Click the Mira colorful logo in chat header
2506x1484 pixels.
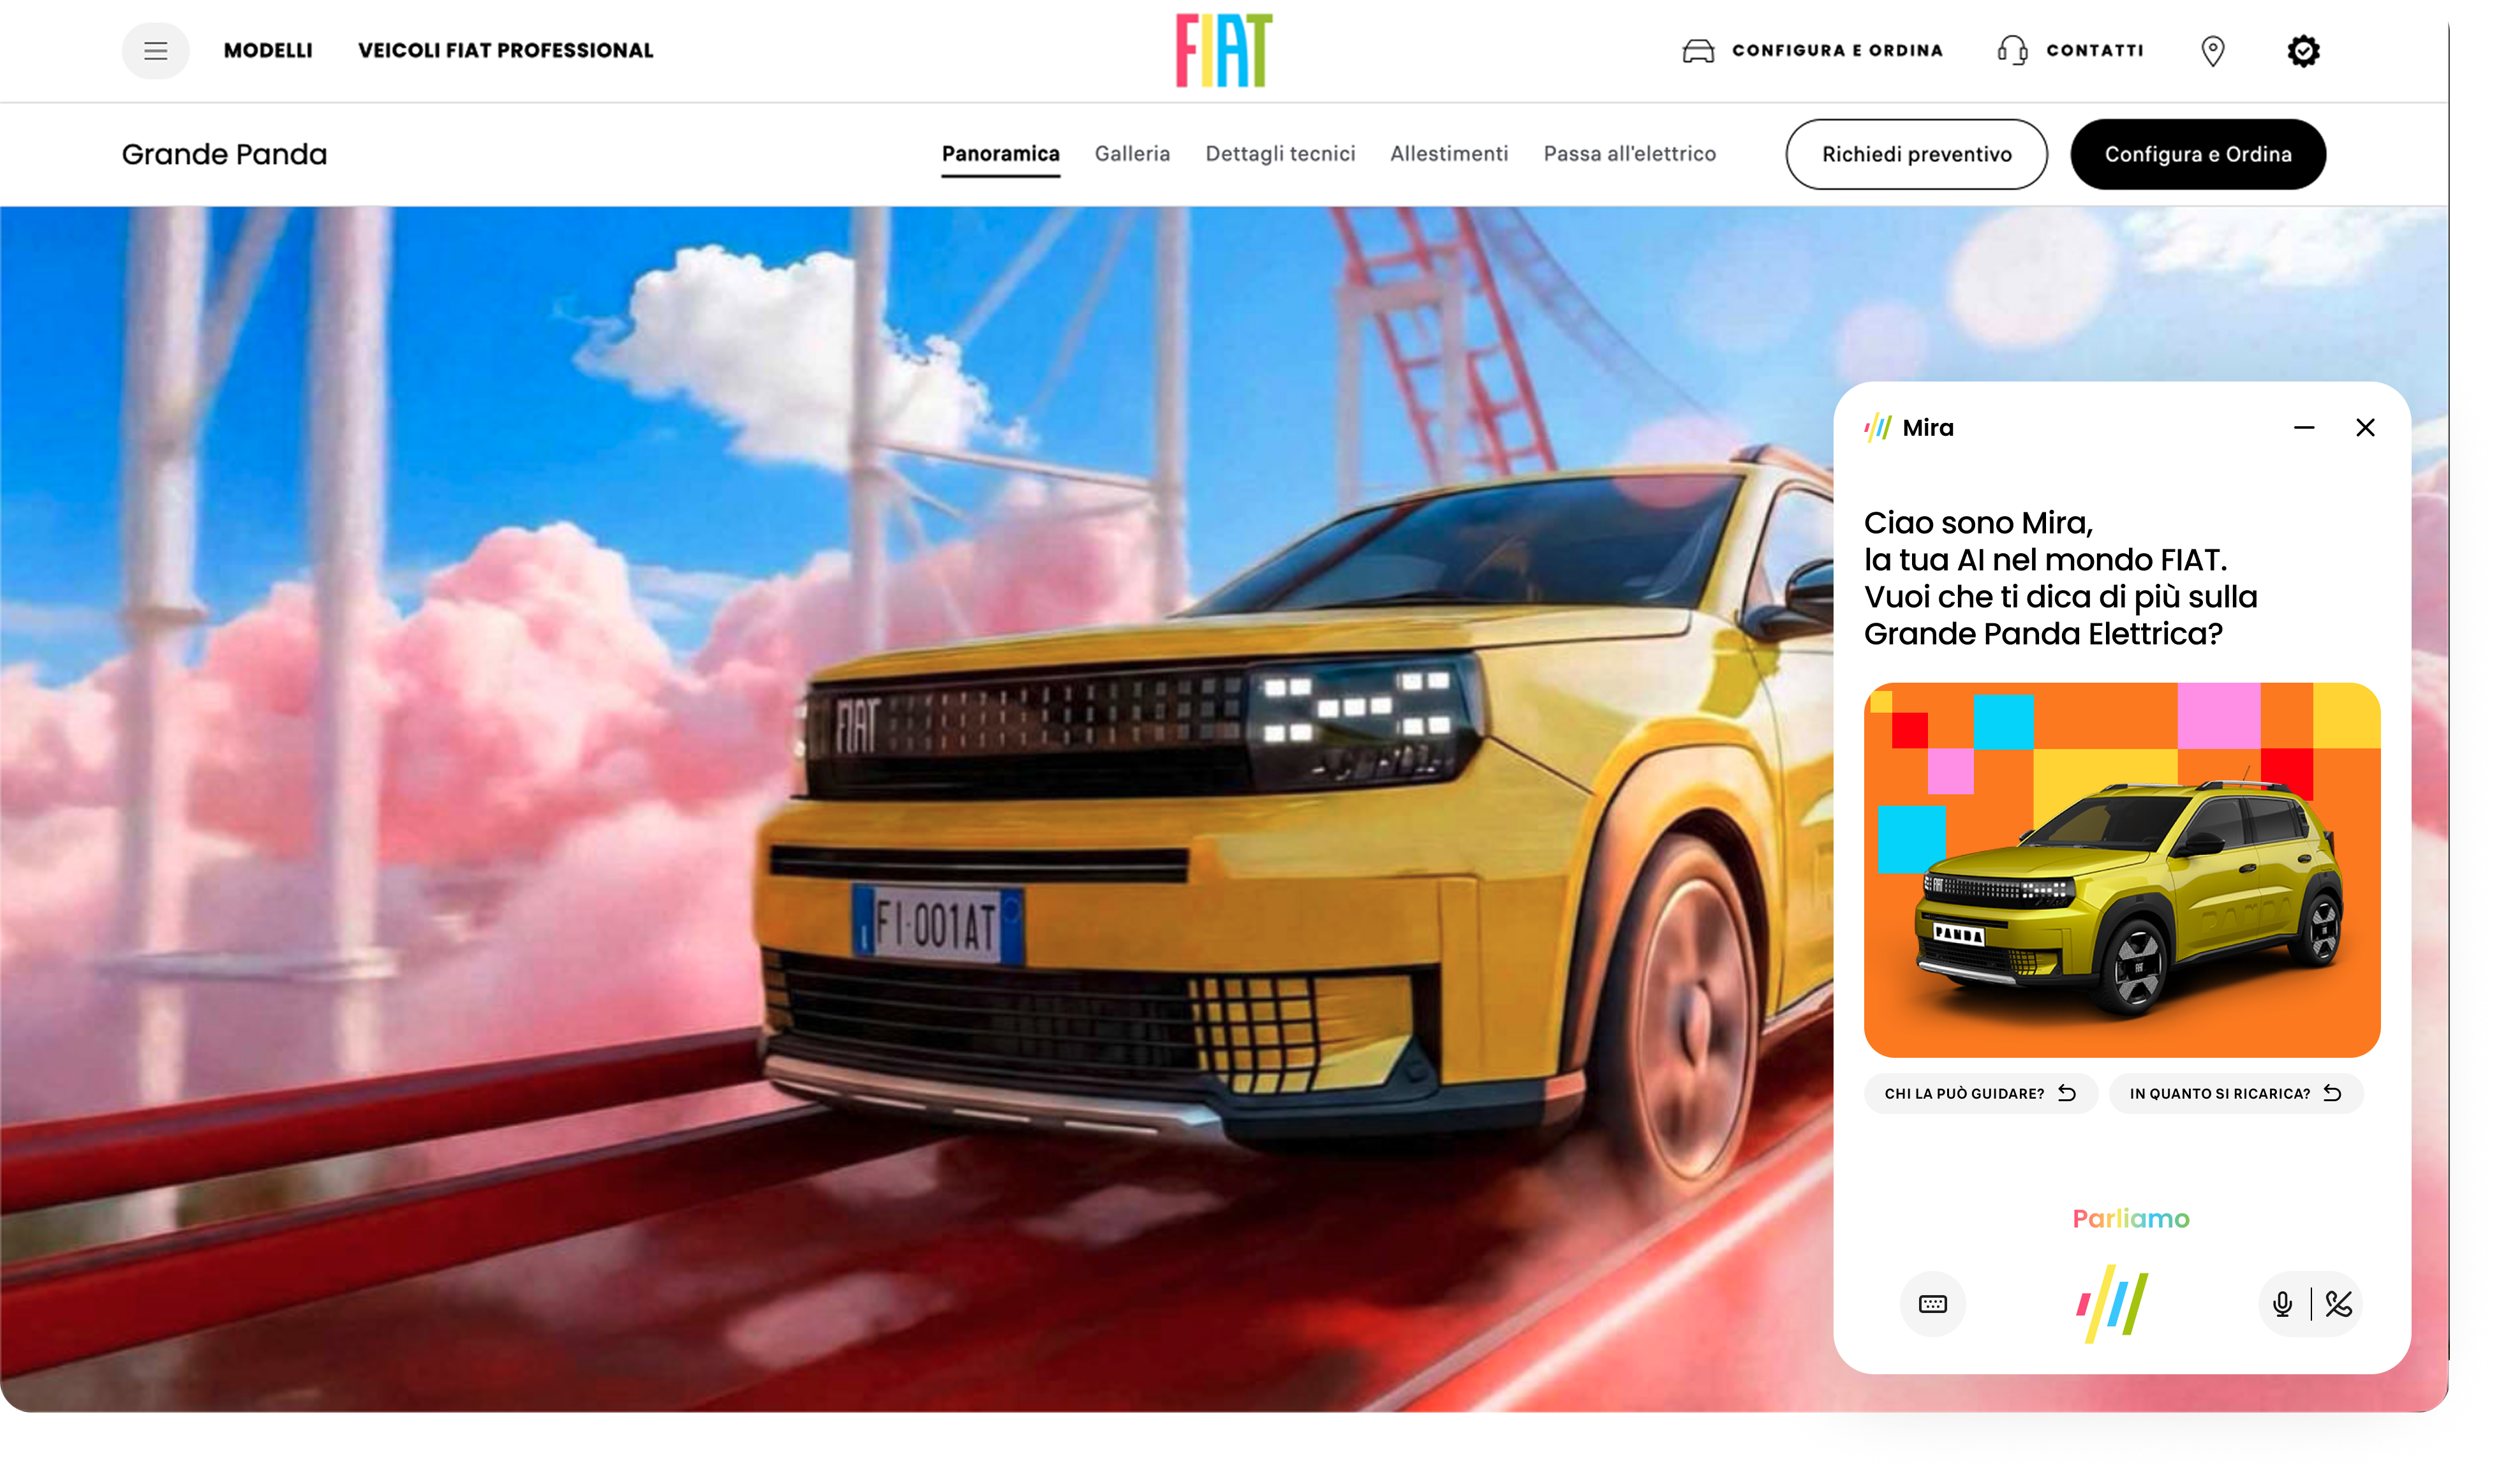(1877, 428)
